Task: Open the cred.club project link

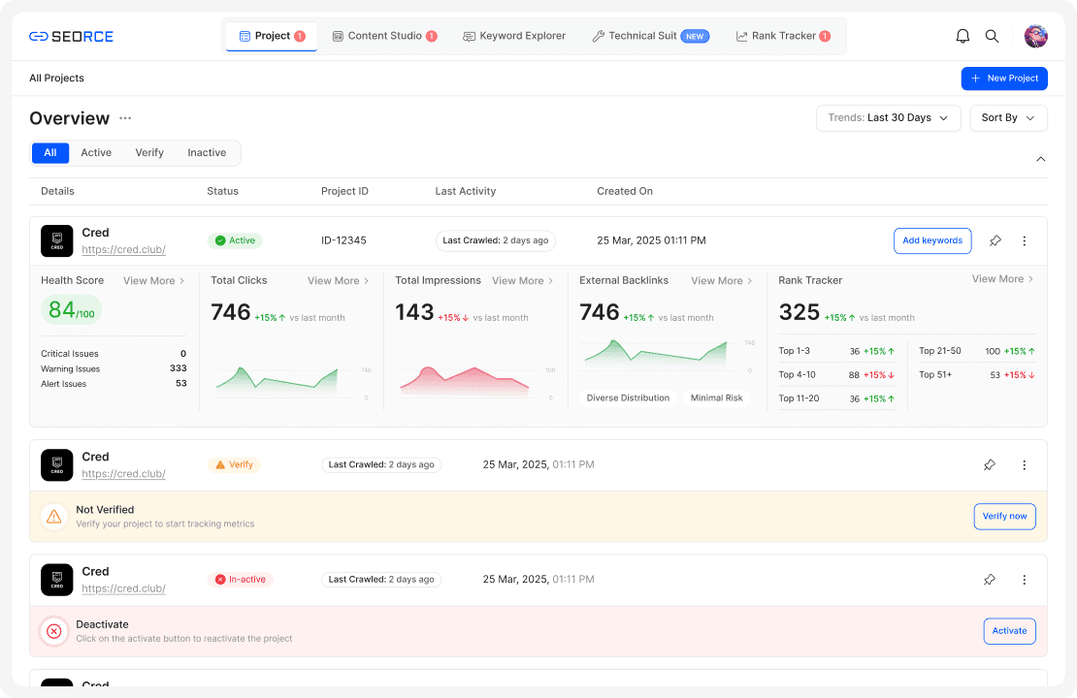Action: [x=123, y=249]
